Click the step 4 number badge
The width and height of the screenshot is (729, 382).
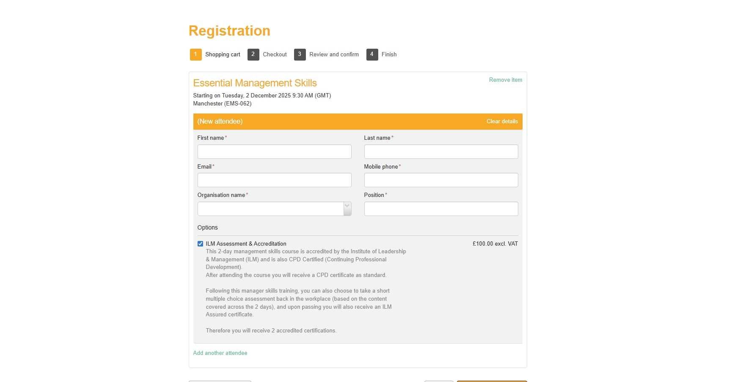tap(372, 55)
